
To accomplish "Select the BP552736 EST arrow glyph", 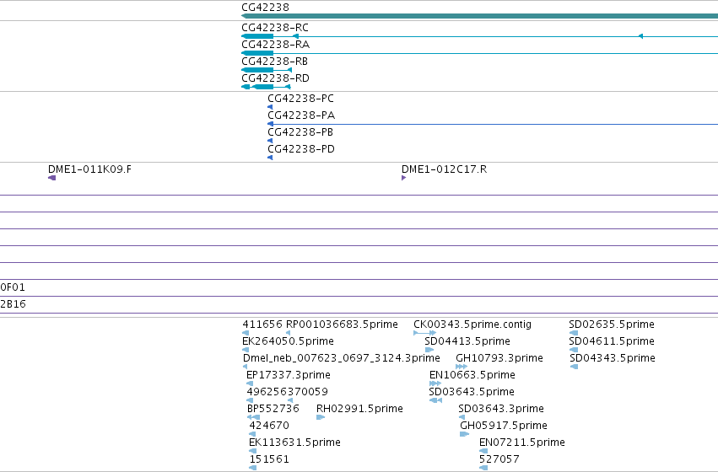I will [x=253, y=417].
